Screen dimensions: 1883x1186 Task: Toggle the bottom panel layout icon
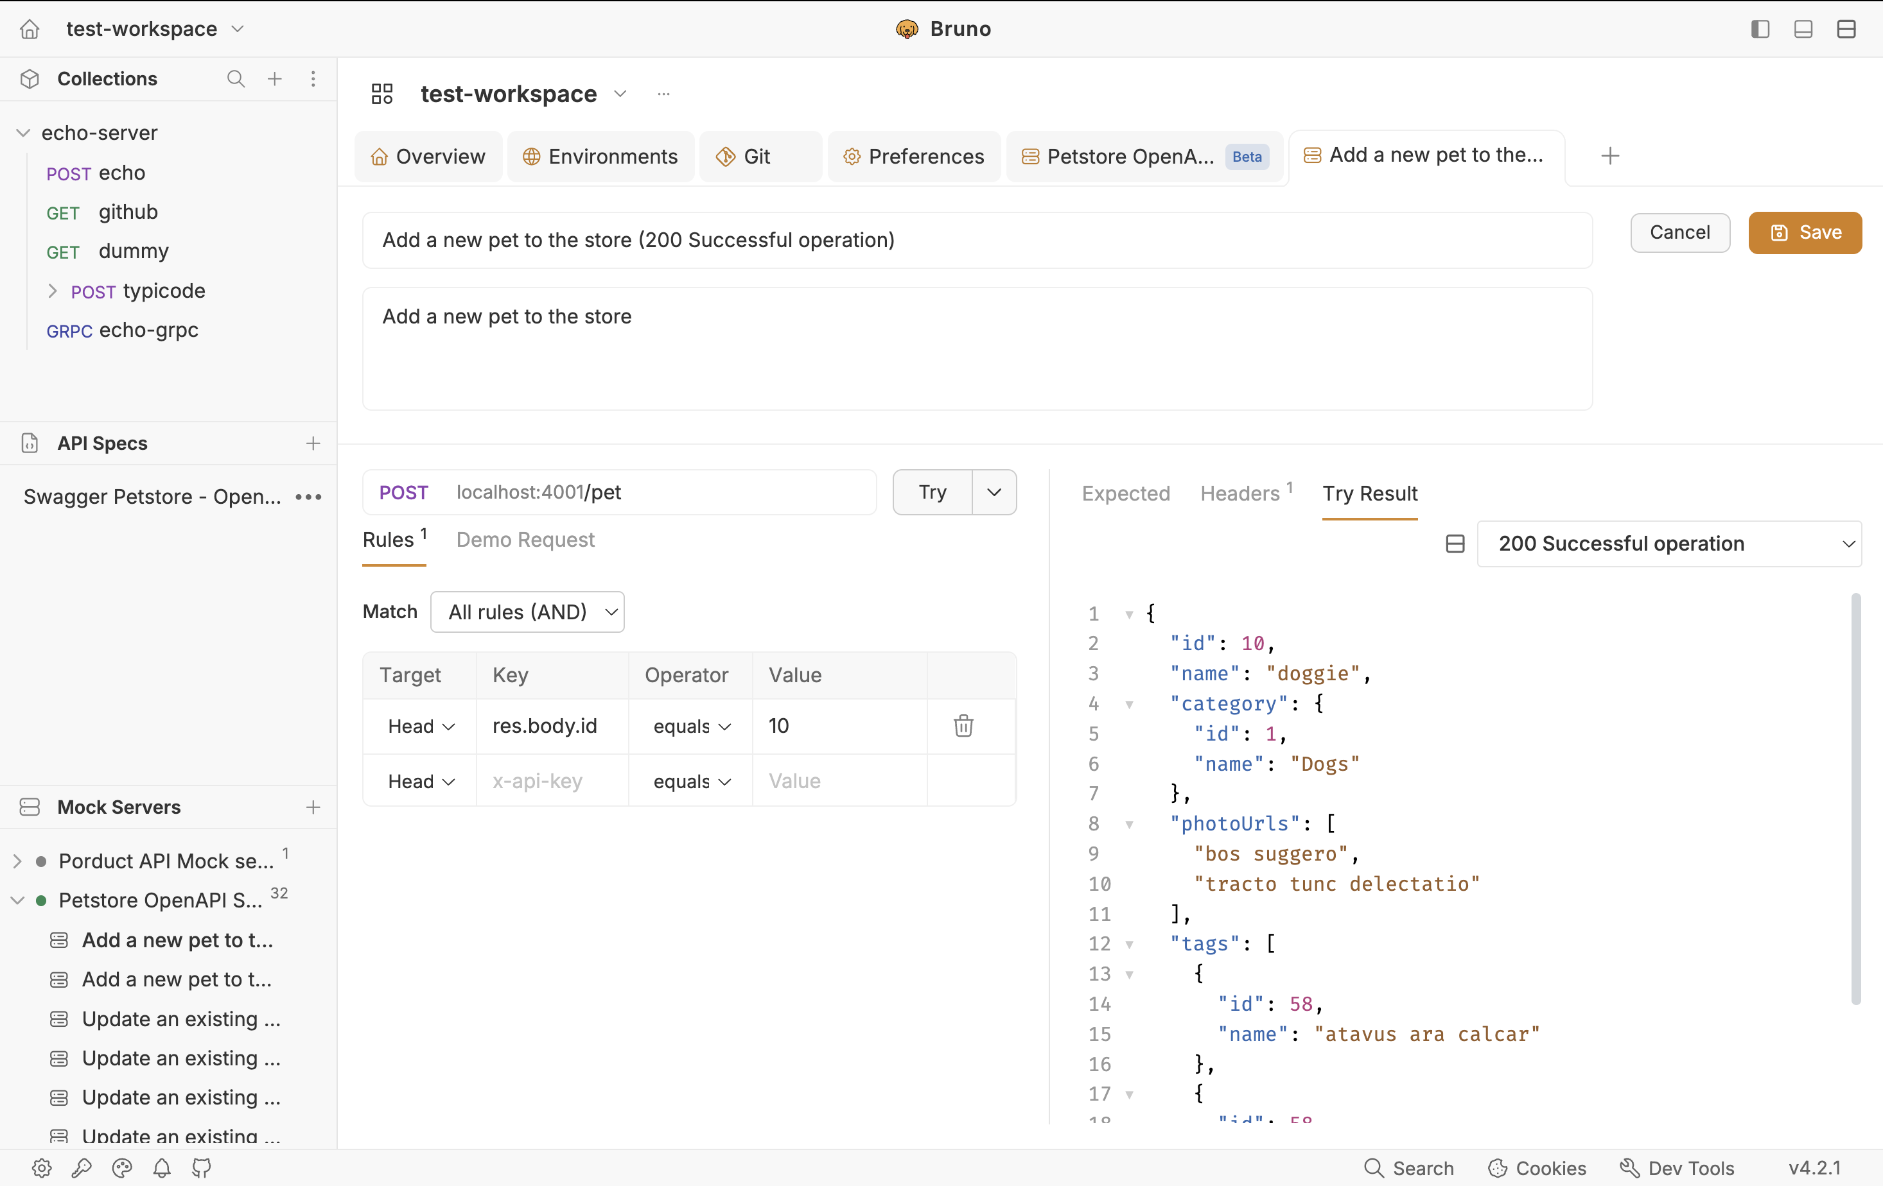point(1803,29)
